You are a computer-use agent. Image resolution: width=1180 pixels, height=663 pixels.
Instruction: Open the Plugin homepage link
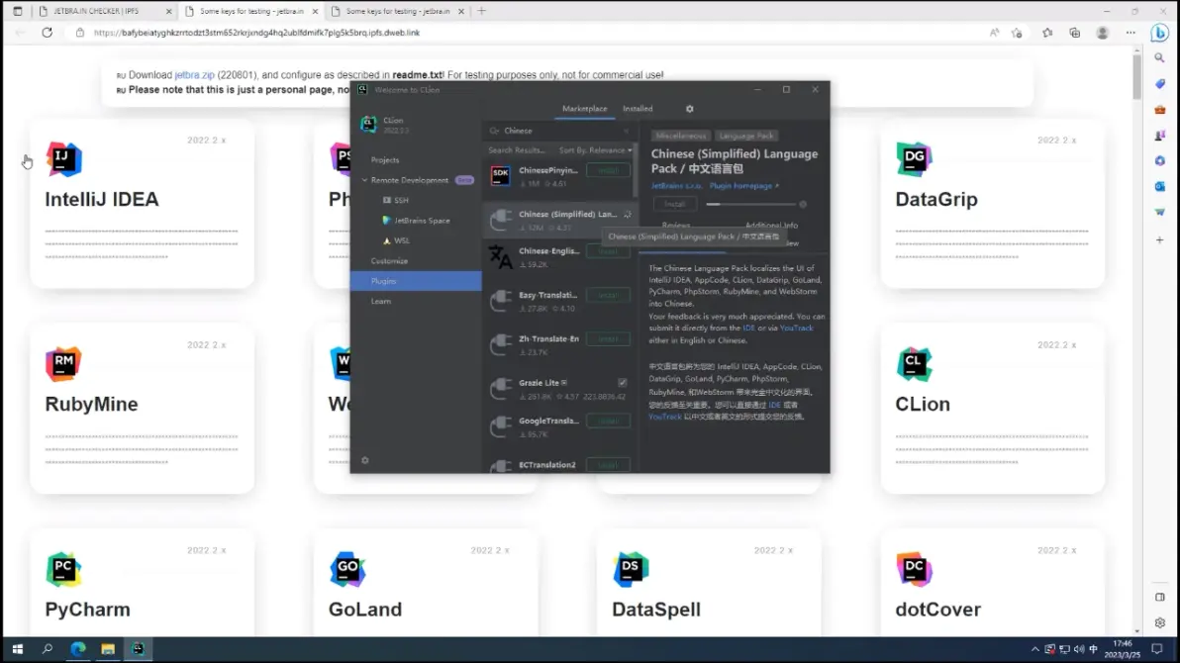(x=743, y=186)
